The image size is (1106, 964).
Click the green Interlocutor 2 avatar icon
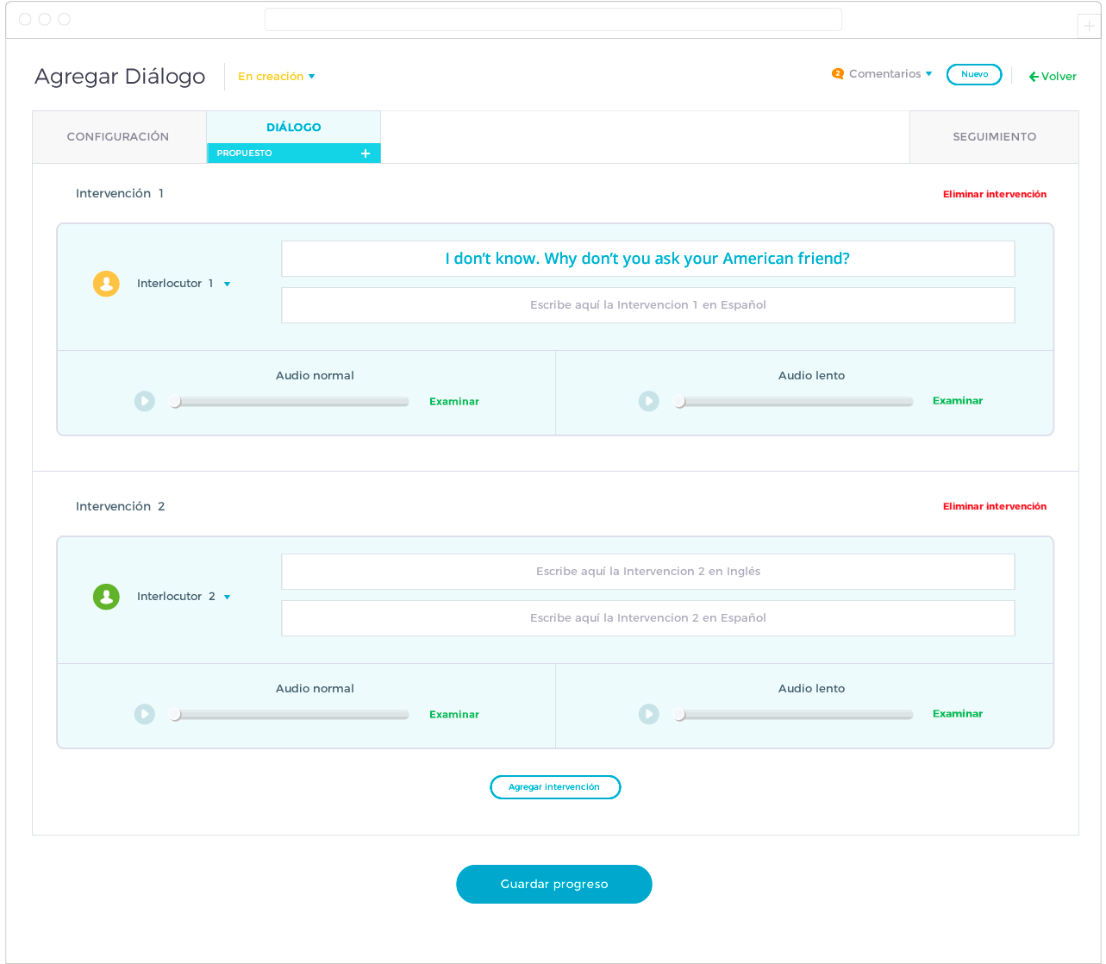click(106, 597)
